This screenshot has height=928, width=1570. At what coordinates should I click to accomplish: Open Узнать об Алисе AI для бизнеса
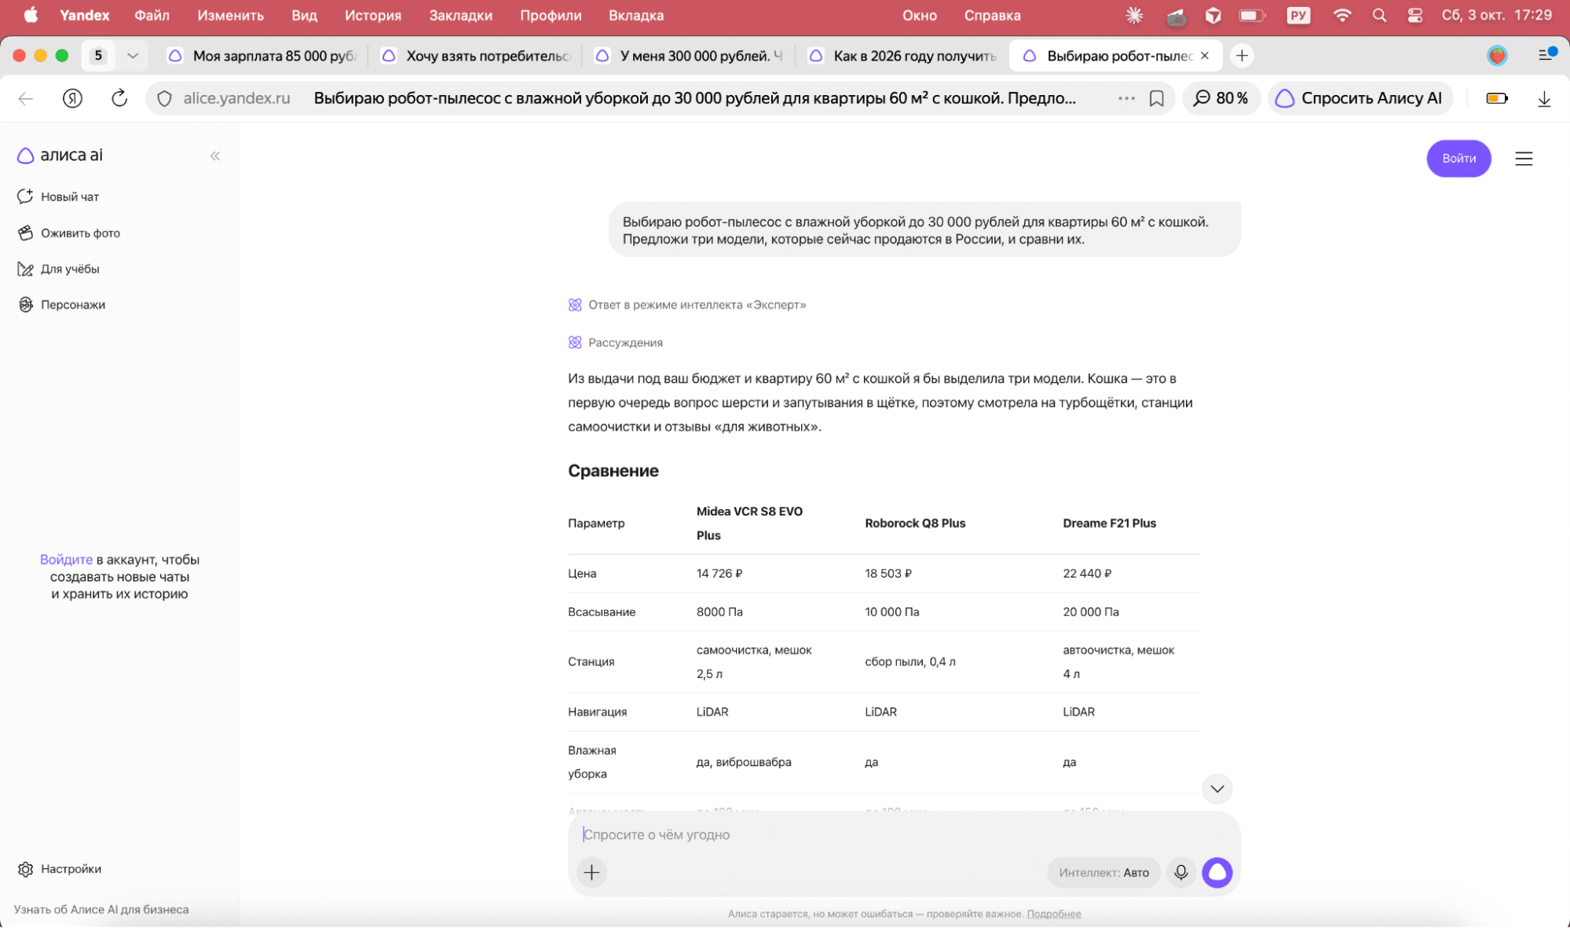click(x=101, y=909)
